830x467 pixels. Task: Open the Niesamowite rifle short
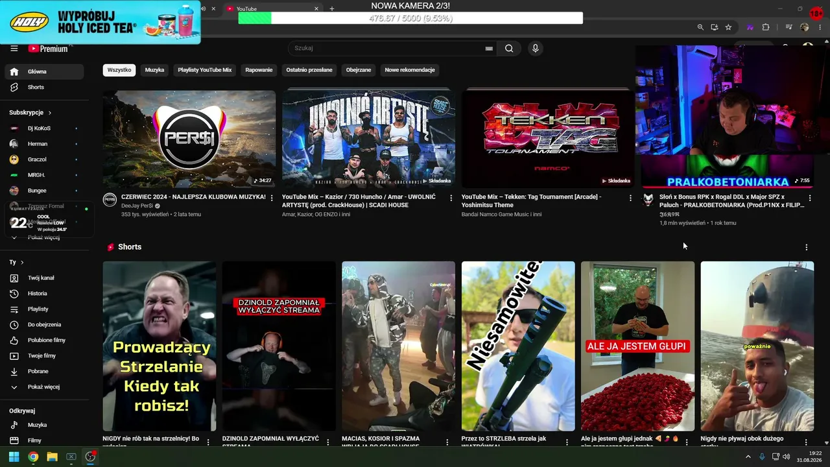518,346
